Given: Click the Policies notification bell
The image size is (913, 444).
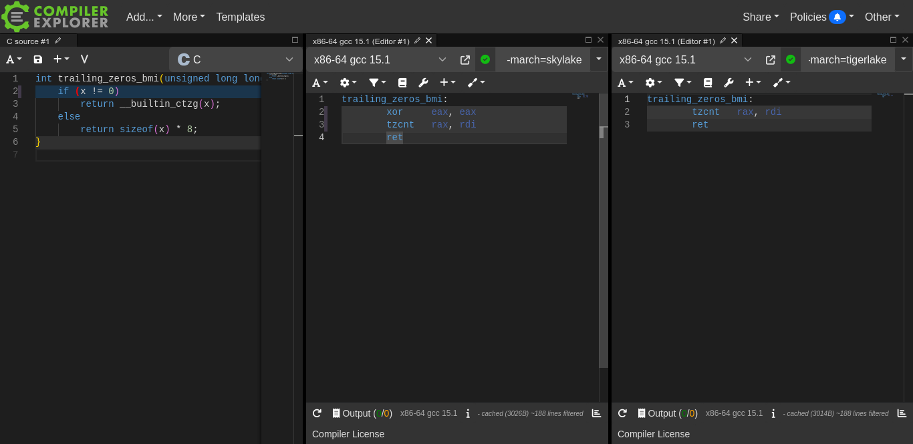Looking at the screenshot, I should pyautogui.click(x=837, y=17).
